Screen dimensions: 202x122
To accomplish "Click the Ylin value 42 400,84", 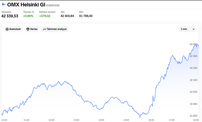I will coord(67,16).
